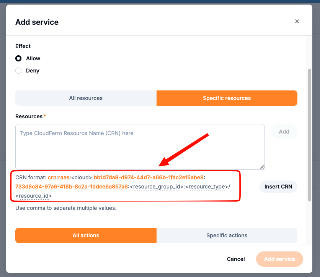Close the Add service dialog
This screenshot has height=277, width=320.
[x=297, y=21]
